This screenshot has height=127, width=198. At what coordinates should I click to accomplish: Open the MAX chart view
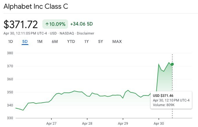point(117,41)
